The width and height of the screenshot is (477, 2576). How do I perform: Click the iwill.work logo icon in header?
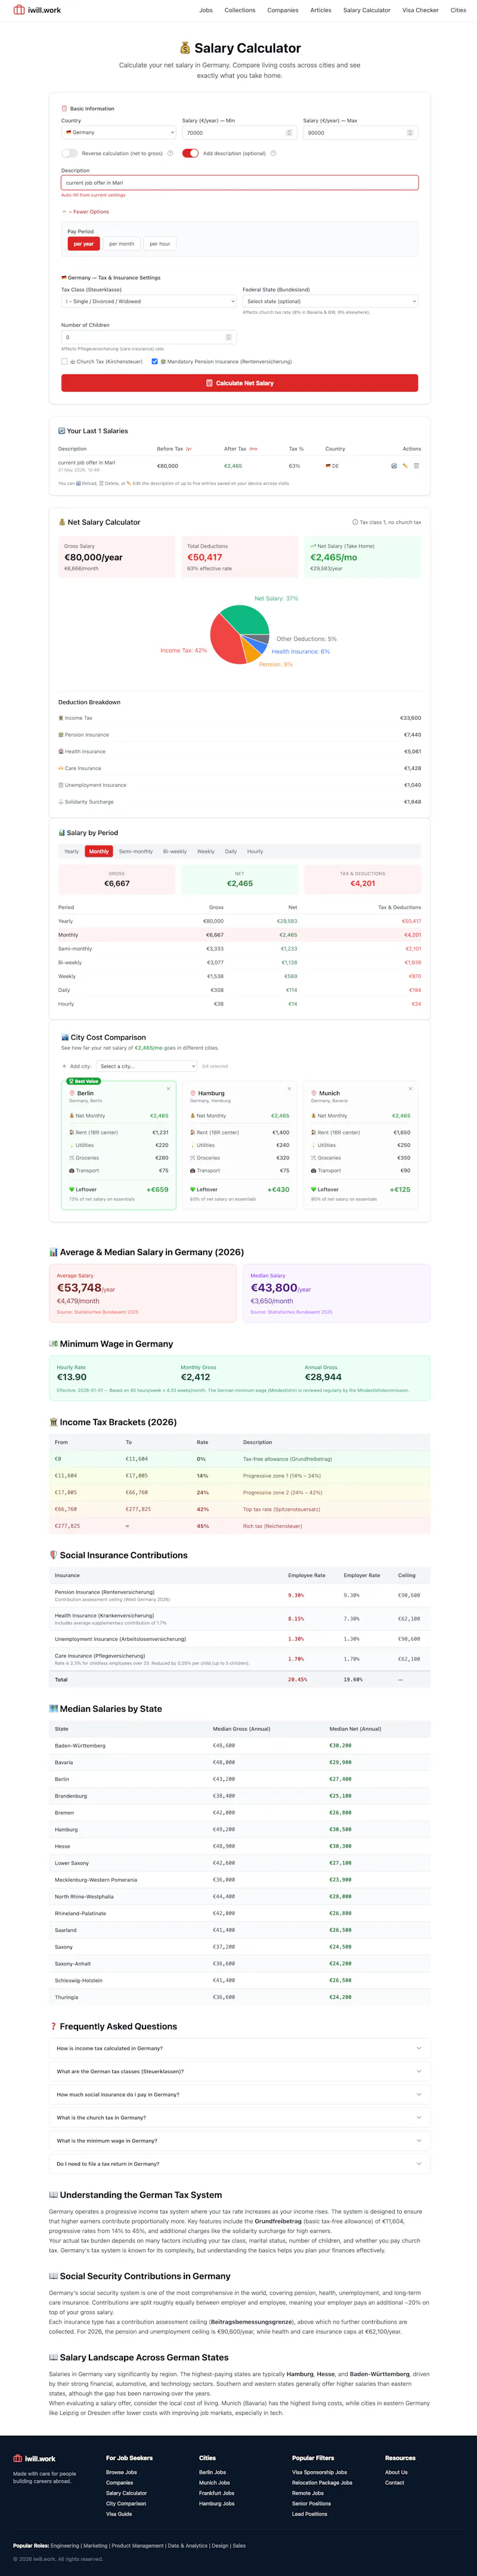tap(18, 10)
